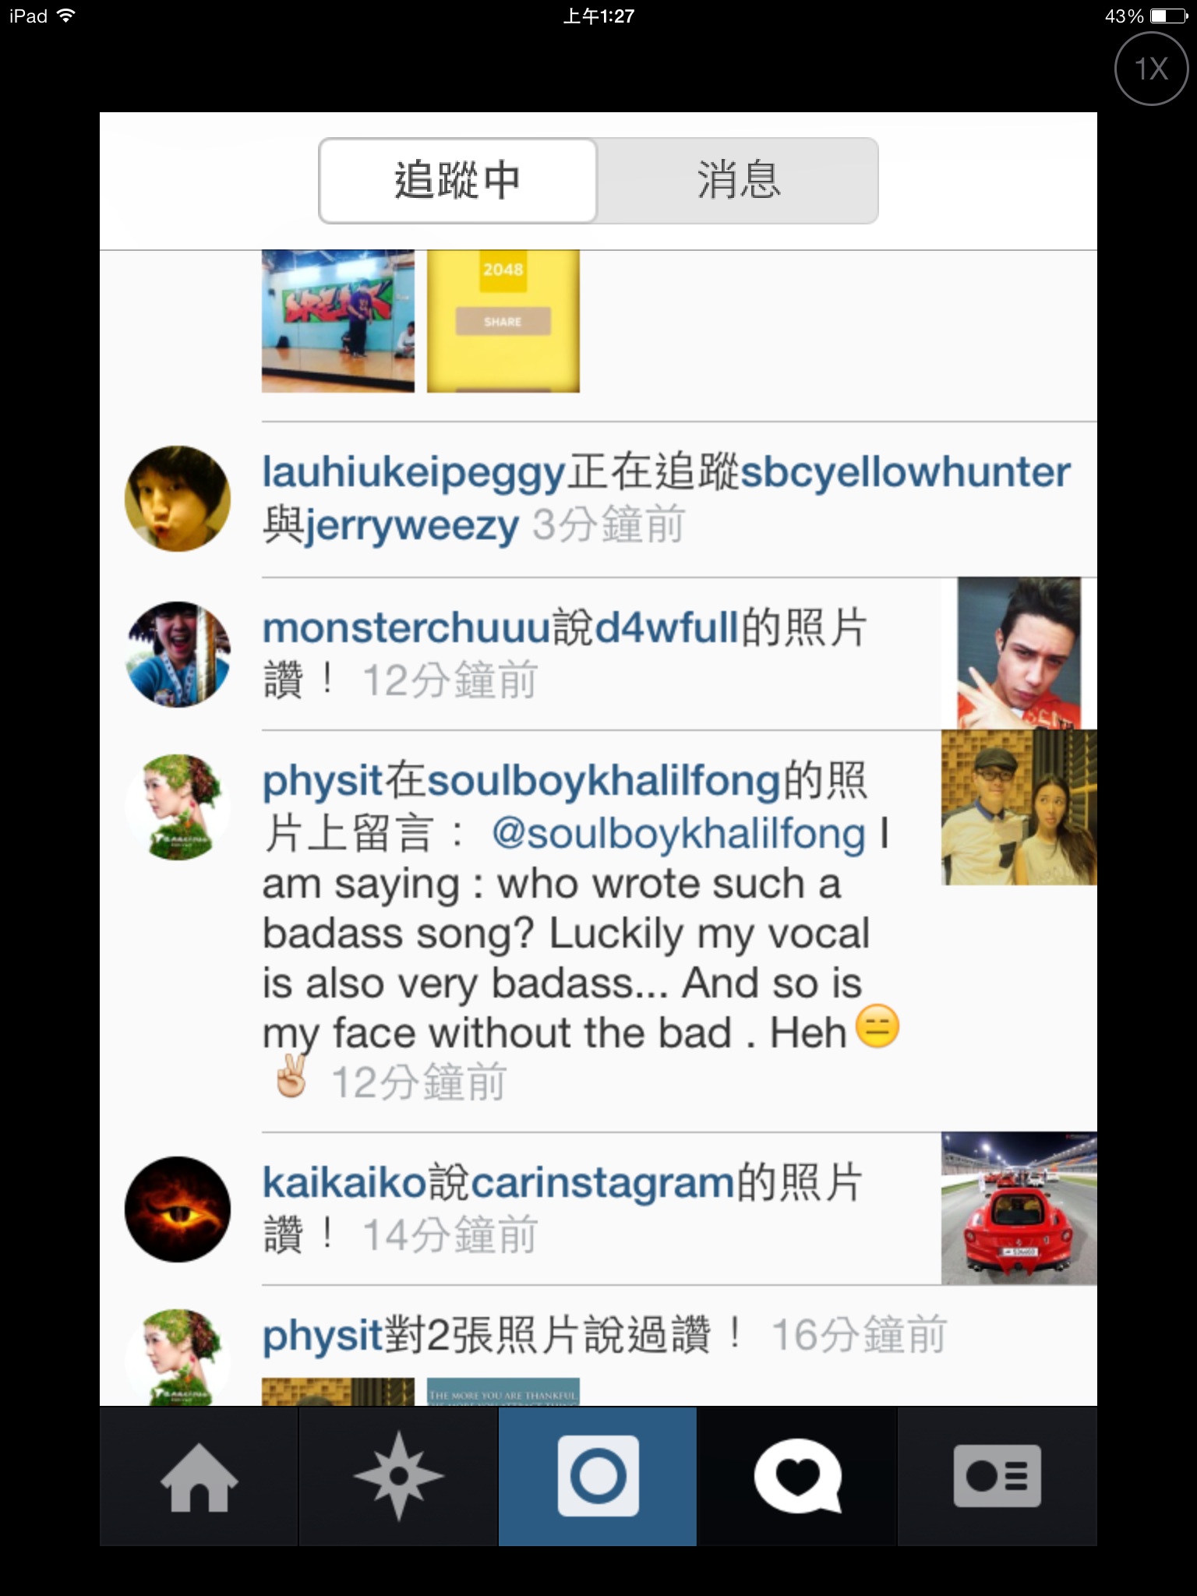
Task: Open lauhiukeipeggy's profile avatar
Action: tap(178, 499)
